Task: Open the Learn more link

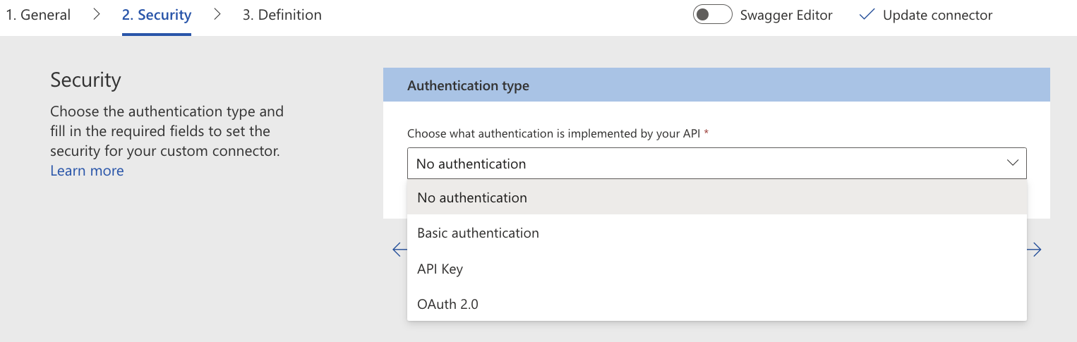Action: (x=87, y=171)
